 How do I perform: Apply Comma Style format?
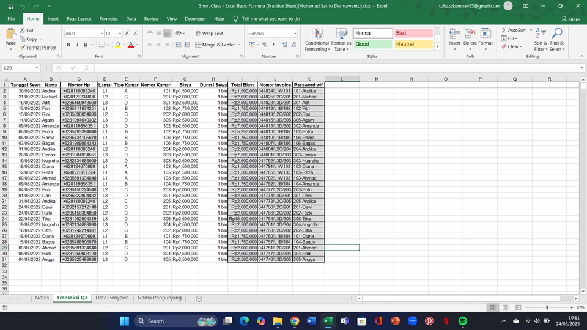click(x=274, y=45)
